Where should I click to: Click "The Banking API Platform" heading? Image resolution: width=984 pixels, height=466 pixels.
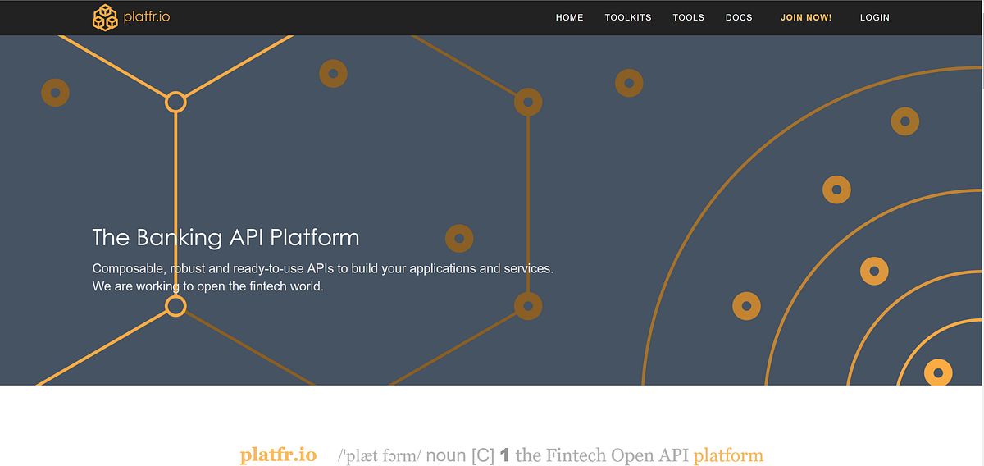[x=225, y=238]
